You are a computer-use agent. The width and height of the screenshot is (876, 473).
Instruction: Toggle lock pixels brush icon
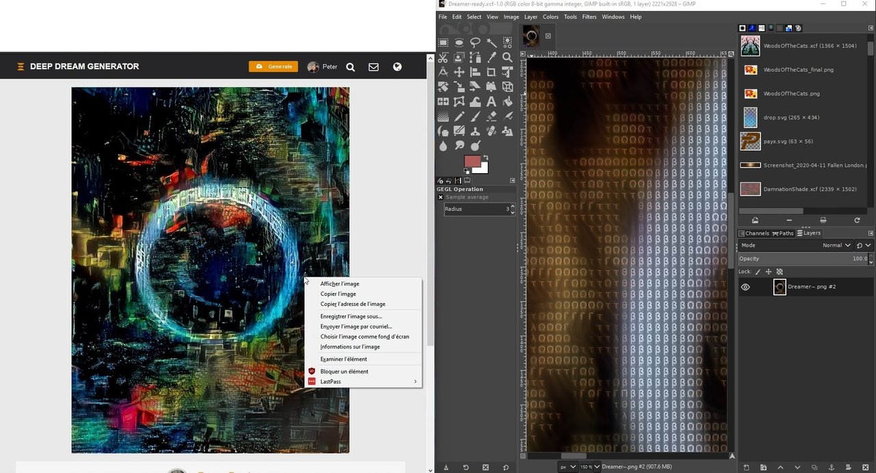point(758,272)
